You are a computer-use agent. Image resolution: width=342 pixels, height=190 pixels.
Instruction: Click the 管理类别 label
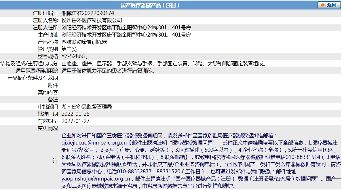48,49
